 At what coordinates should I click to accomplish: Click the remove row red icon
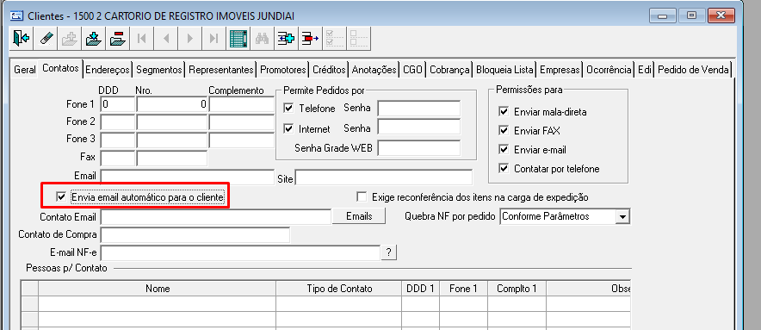coord(311,38)
